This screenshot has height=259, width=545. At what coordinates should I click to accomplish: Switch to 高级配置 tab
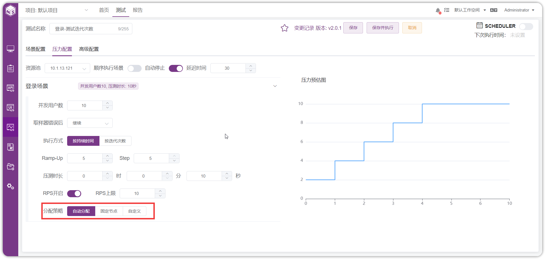(89, 49)
